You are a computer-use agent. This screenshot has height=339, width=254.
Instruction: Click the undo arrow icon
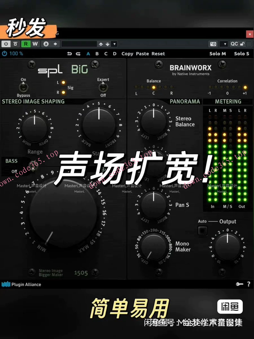[69, 54]
